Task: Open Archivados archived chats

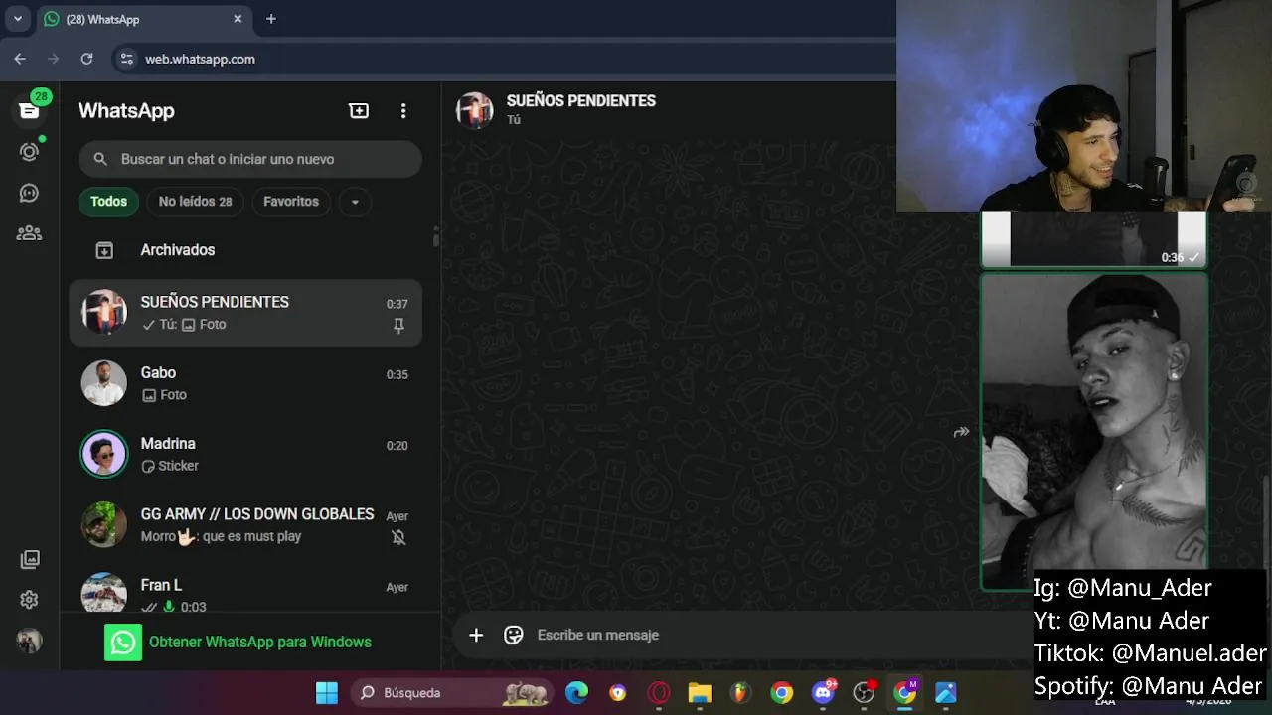Action: pyautogui.click(x=245, y=250)
